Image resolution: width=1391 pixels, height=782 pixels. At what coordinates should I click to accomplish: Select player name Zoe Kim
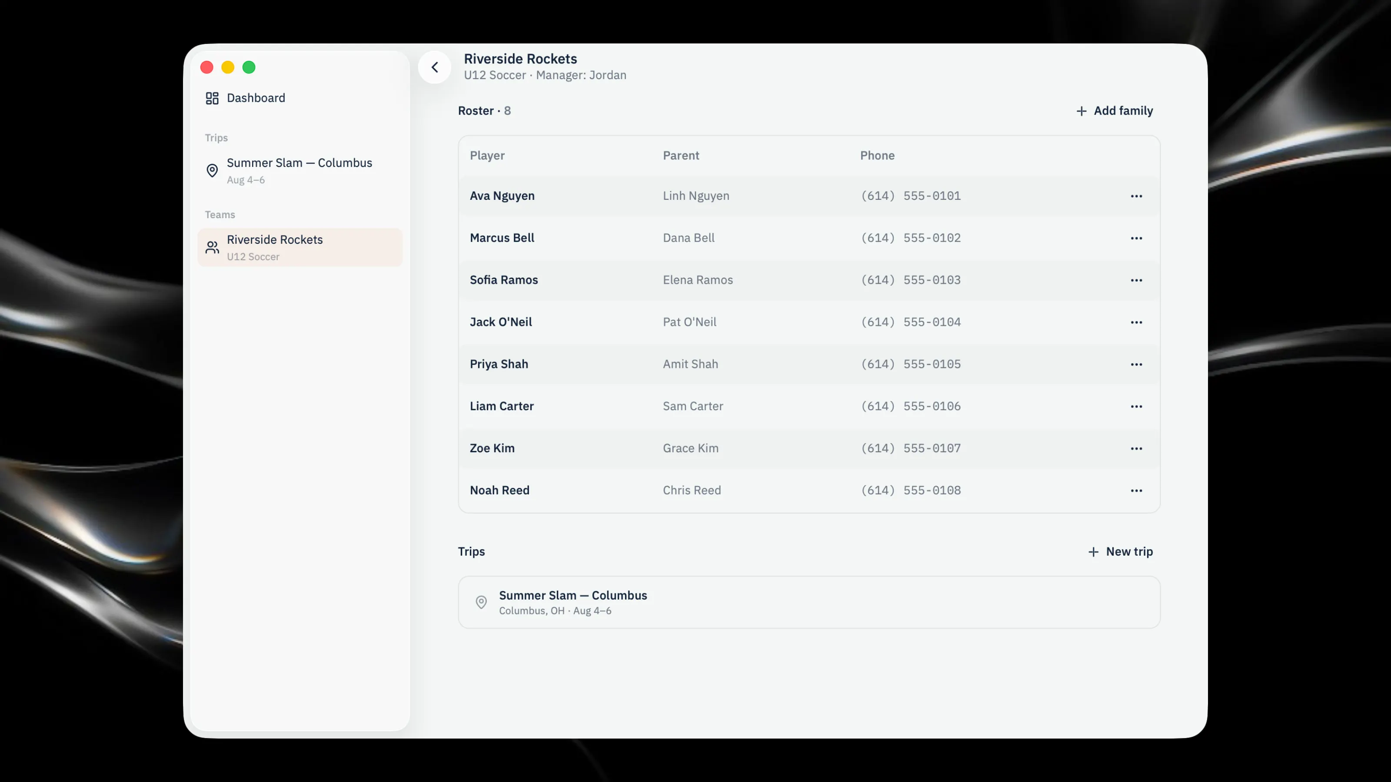[492, 448]
